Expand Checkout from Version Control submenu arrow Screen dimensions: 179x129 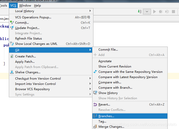[x=90, y=78]
